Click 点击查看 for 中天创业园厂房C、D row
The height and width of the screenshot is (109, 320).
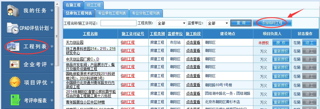193,59
